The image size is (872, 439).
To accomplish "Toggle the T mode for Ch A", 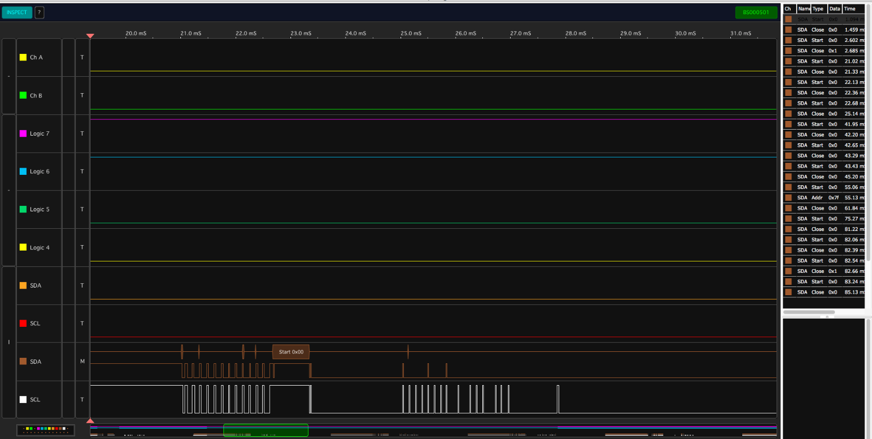I will coord(82,57).
